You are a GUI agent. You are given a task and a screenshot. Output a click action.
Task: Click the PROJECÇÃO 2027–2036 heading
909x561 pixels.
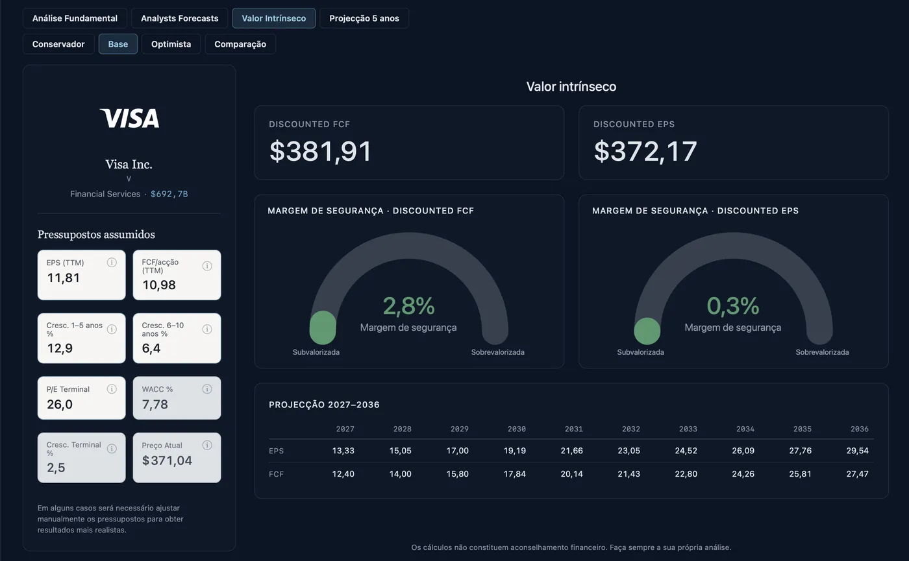coord(324,405)
